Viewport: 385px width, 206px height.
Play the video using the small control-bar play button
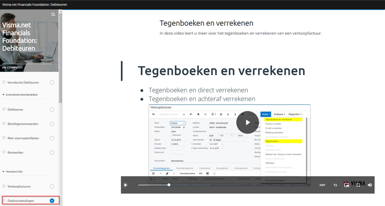coord(126,185)
